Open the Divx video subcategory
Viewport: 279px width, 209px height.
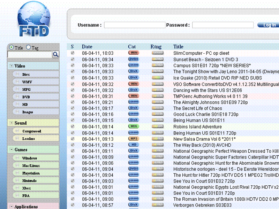tap(36, 74)
